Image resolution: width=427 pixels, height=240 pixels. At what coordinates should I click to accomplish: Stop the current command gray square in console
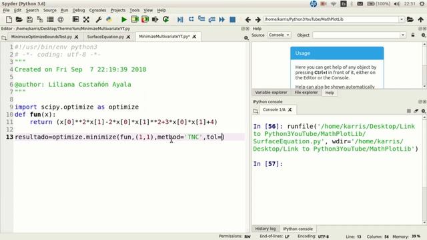tap(409, 111)
